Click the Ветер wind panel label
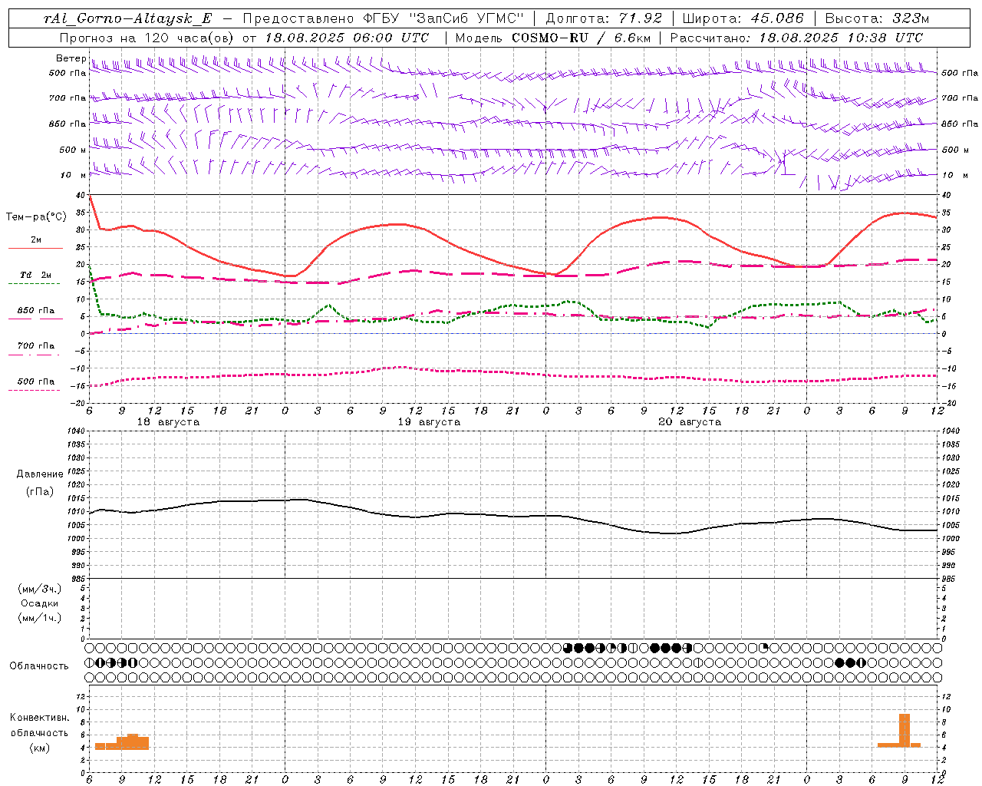 pyautogui.click(x=71, y=58)
